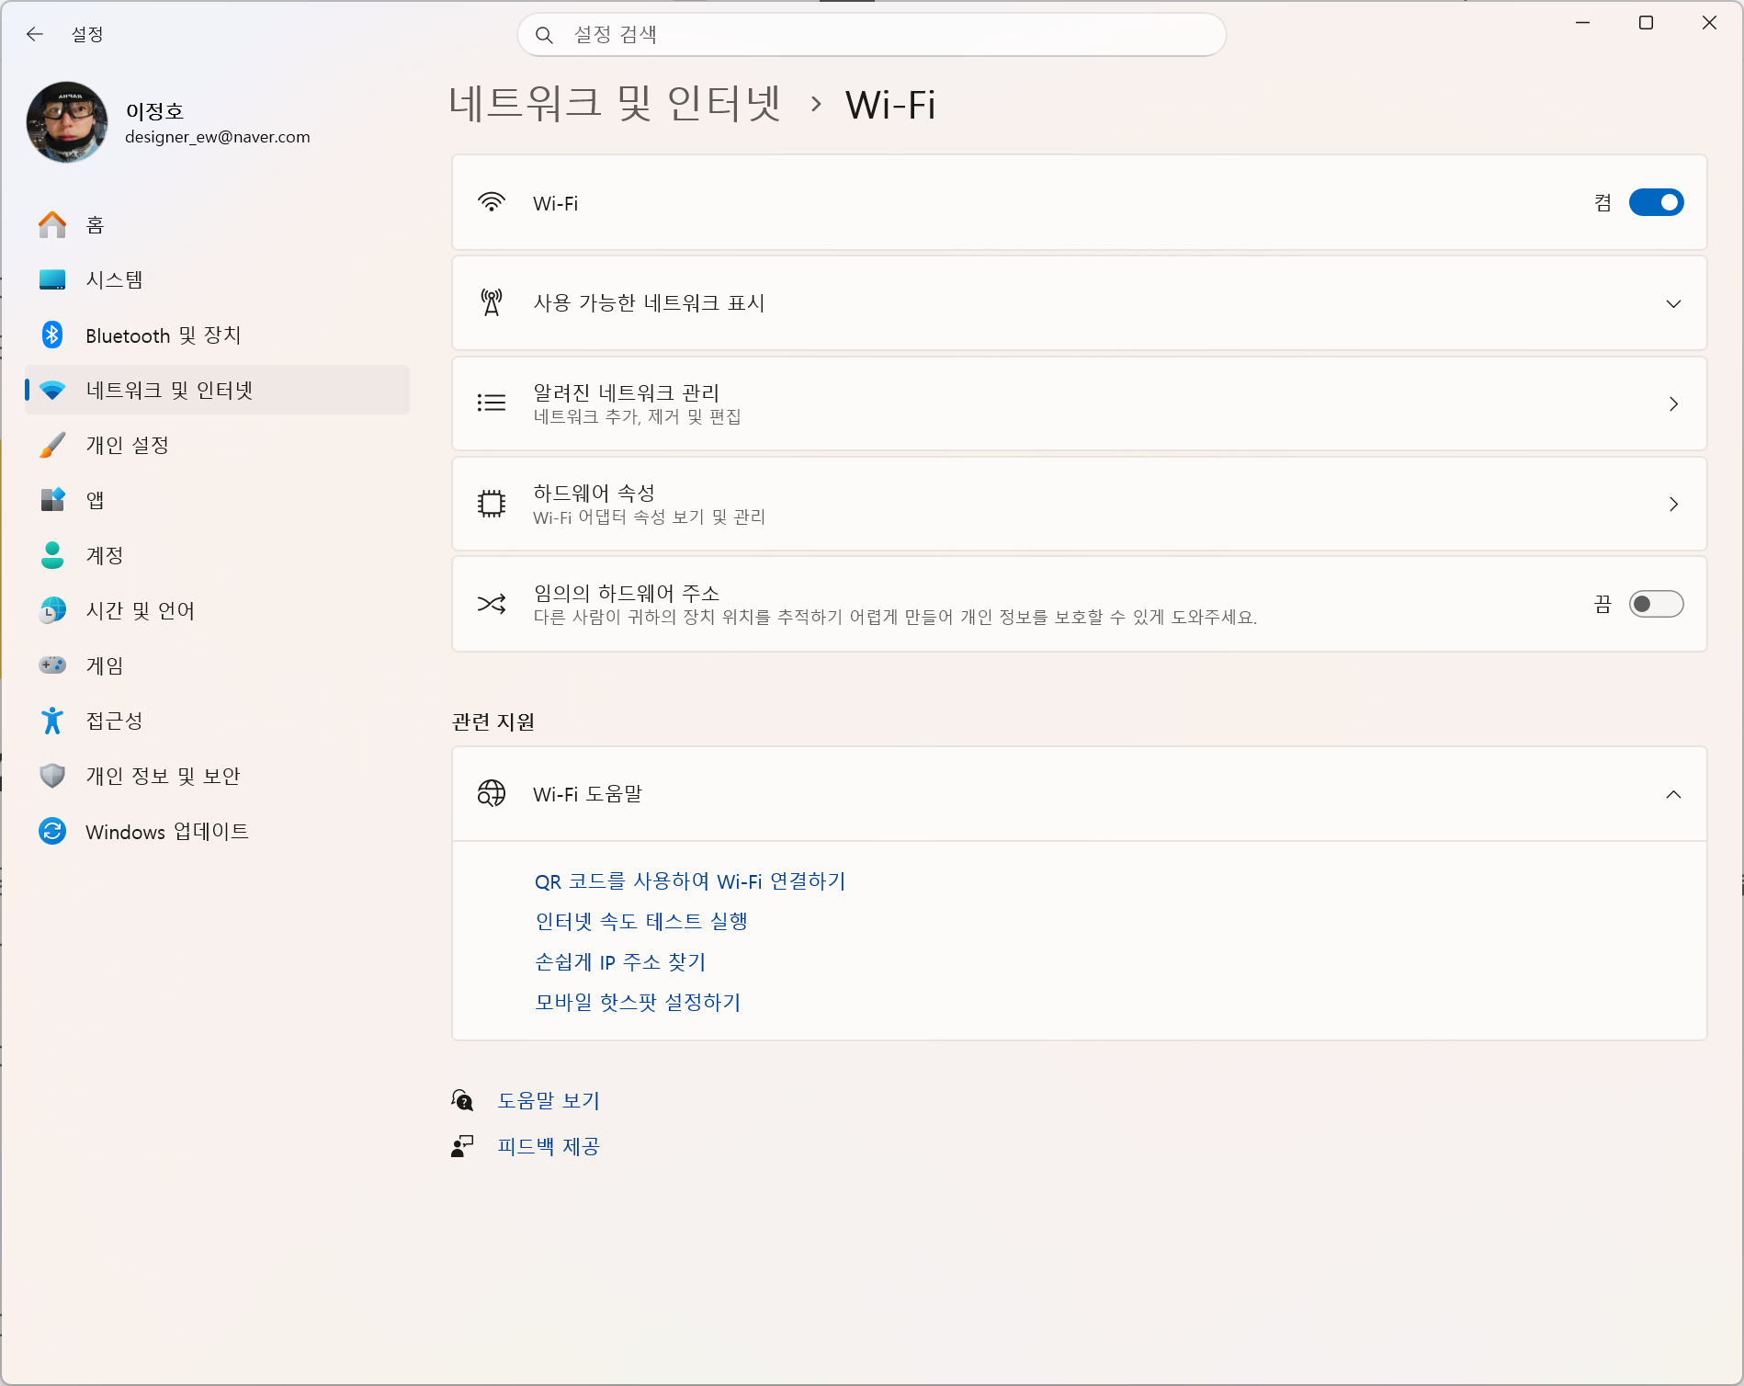This screenshot has width=1744, height=1386.
Task: Click the 시스템 monitor icon
Action: (x=52, y=279)
